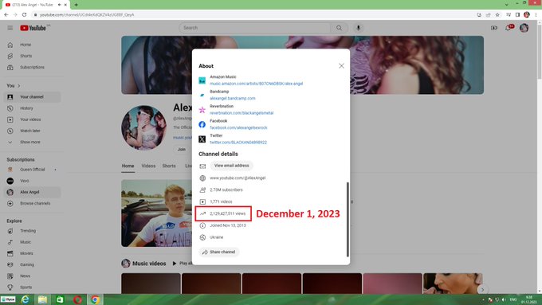This screenshot has height=305, width=542.
Task: Click the channel Join button
Action: click(182, 150)
